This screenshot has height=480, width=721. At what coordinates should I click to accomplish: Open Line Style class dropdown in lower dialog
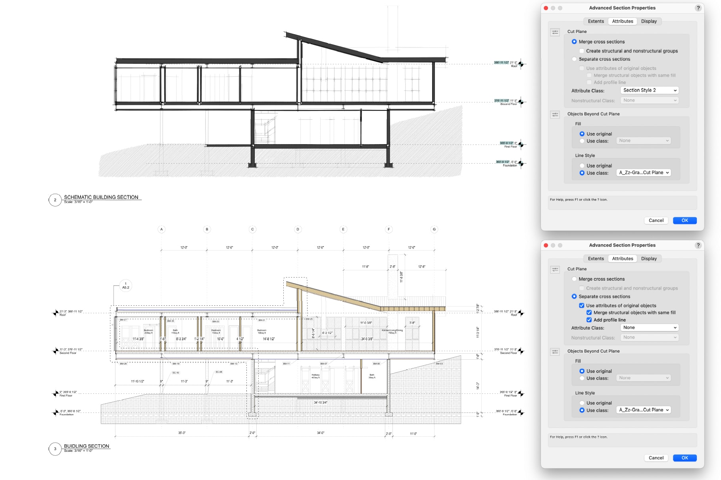pyautogui.click(x=644, y=410)
